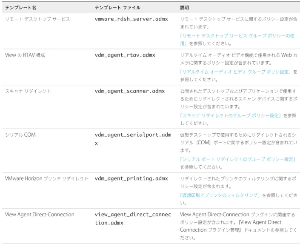Open the シリアル ポート リダイレクトのグループ ポリシー設定 link
This screenshot has height=244, width=300.
pos(238,159)
